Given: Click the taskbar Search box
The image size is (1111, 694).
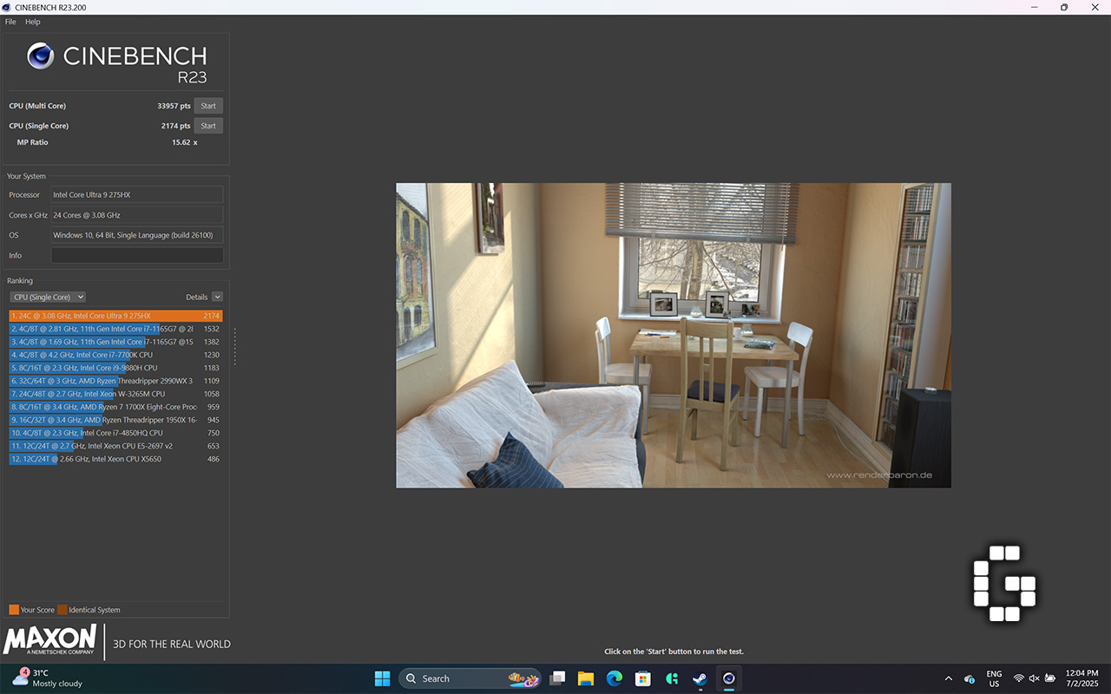Looking at the screenshot, I should [470, 678].
